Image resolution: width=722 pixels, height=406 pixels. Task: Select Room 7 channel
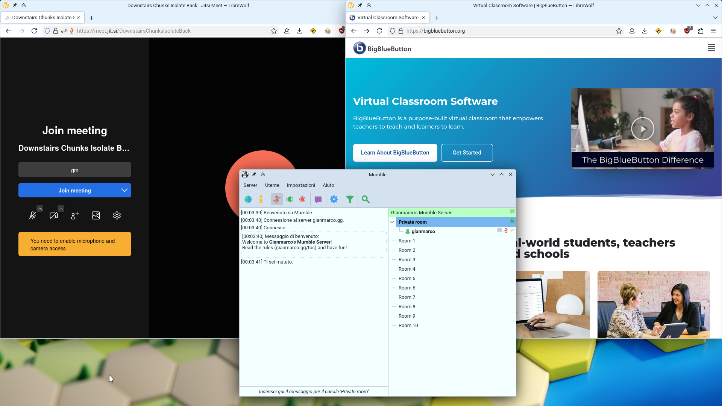click(x=407, y=297)
